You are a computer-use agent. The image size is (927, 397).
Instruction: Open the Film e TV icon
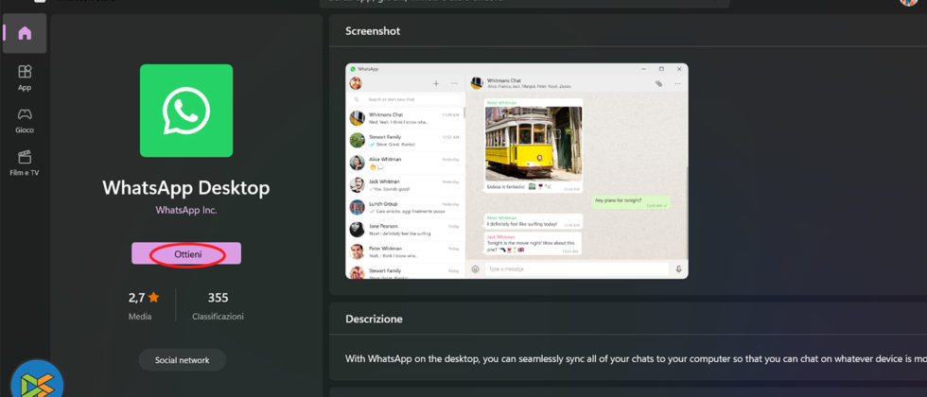[25, 157]
